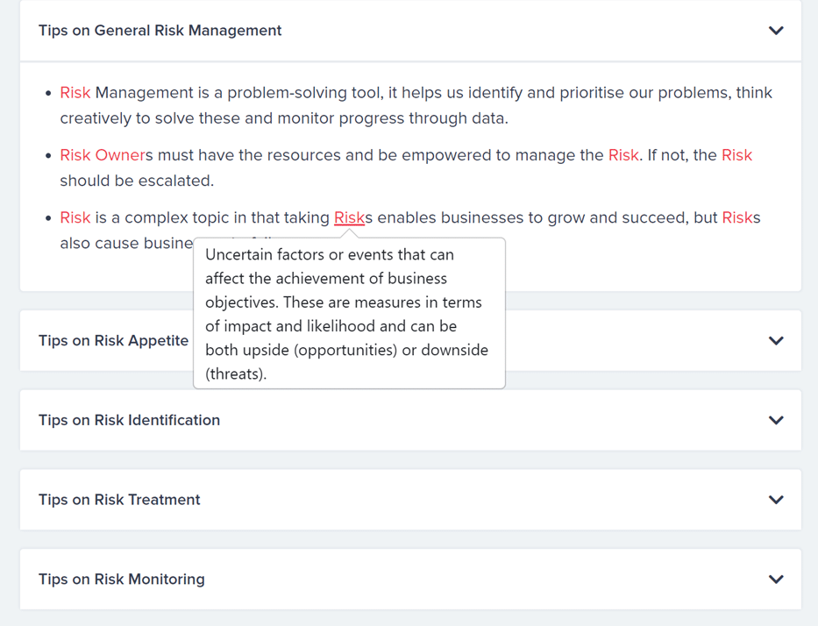818x626 pixels.
Task: Click the 'creatively to solve these' text line
Action: [x=284, y=118]
